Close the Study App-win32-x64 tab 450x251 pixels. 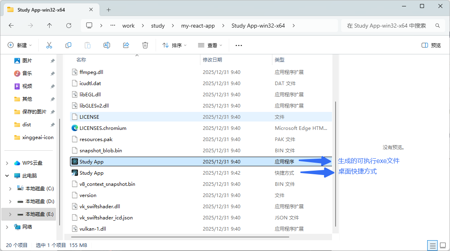[x=91, y=10]
